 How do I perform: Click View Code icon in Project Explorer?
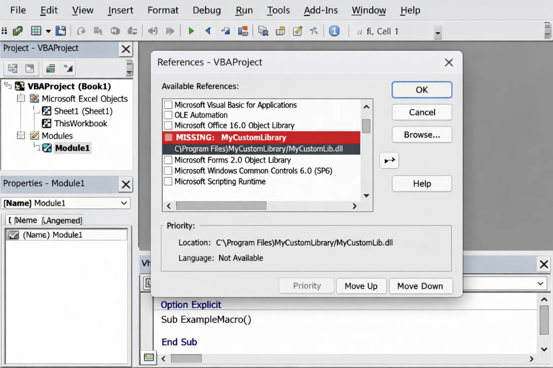point(13,68)
